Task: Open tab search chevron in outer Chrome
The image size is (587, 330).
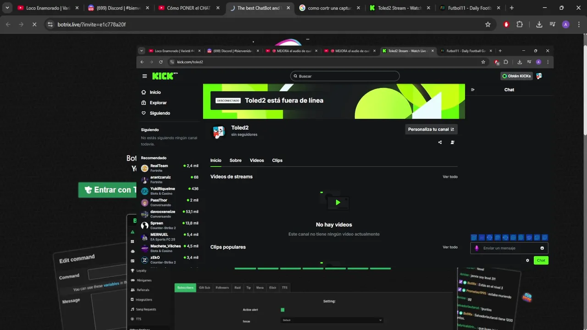Action: (x=7, y=8)
